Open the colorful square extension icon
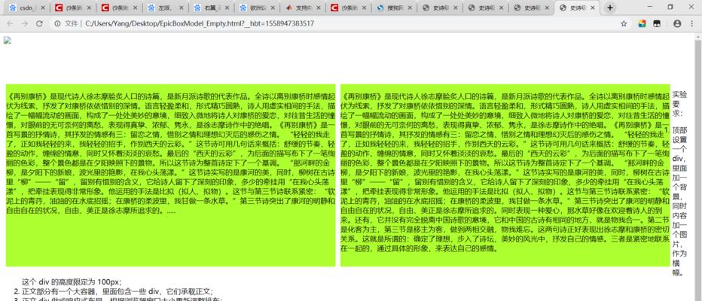702x301 pixels. [x=642, y=24]
